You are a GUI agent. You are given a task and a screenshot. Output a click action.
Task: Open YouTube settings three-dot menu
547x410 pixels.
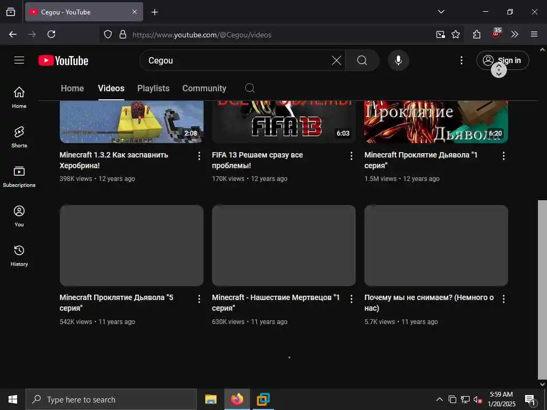[461, 60]
